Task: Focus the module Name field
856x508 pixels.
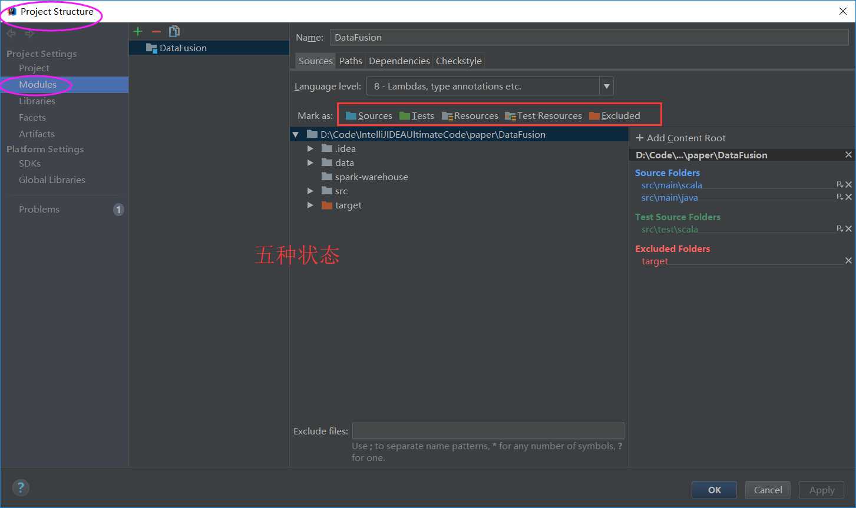Action: coord(589,37)
